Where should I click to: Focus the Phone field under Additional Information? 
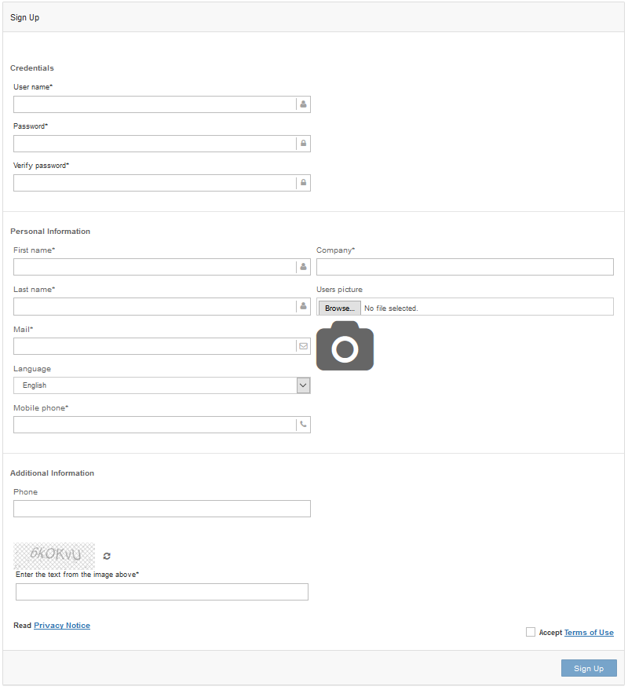(x=162, y=509)
